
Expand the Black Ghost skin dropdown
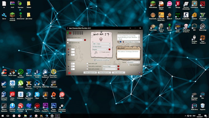click(x=101, y=47)
